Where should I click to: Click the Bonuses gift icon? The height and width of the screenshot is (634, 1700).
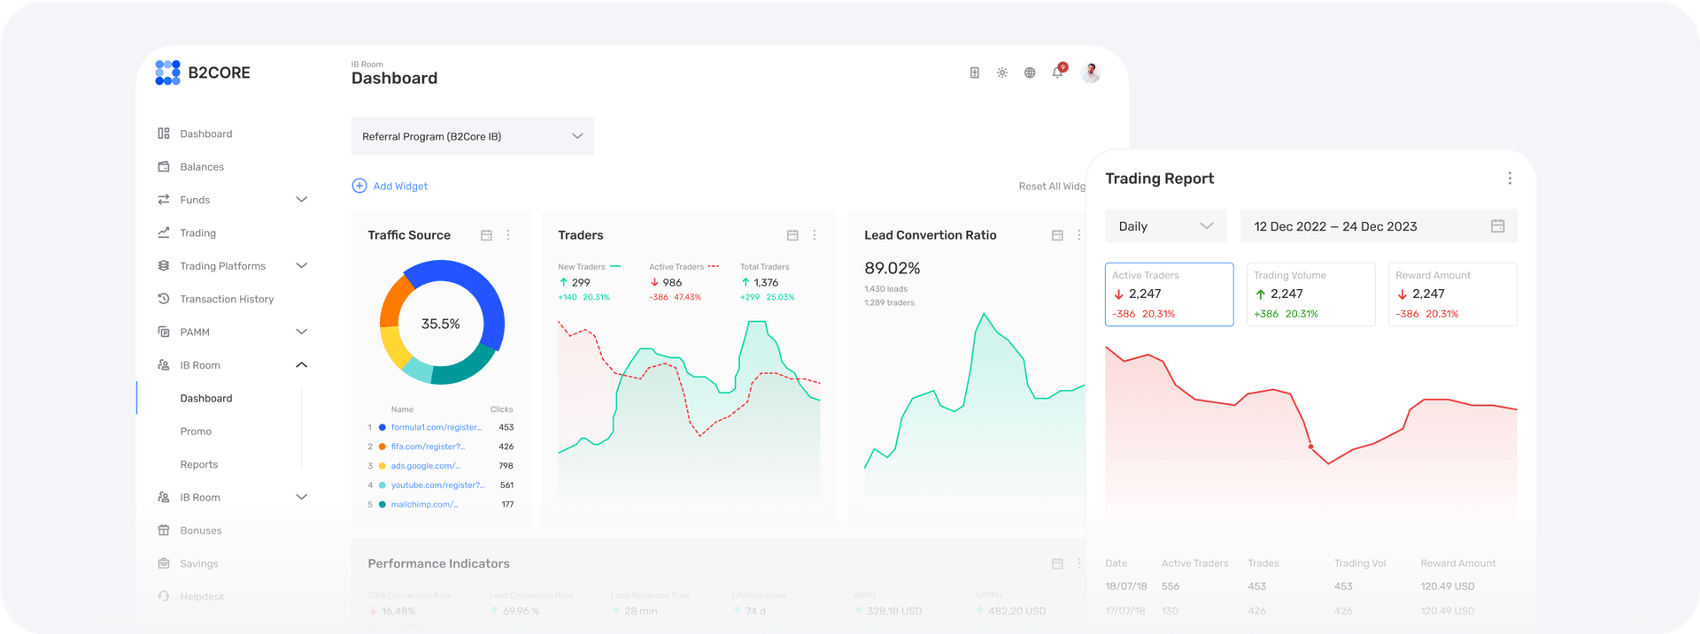tap(164, 531)
